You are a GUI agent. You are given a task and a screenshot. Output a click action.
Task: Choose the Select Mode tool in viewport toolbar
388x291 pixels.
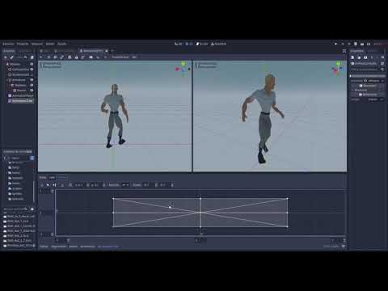(x=41, y=57)
